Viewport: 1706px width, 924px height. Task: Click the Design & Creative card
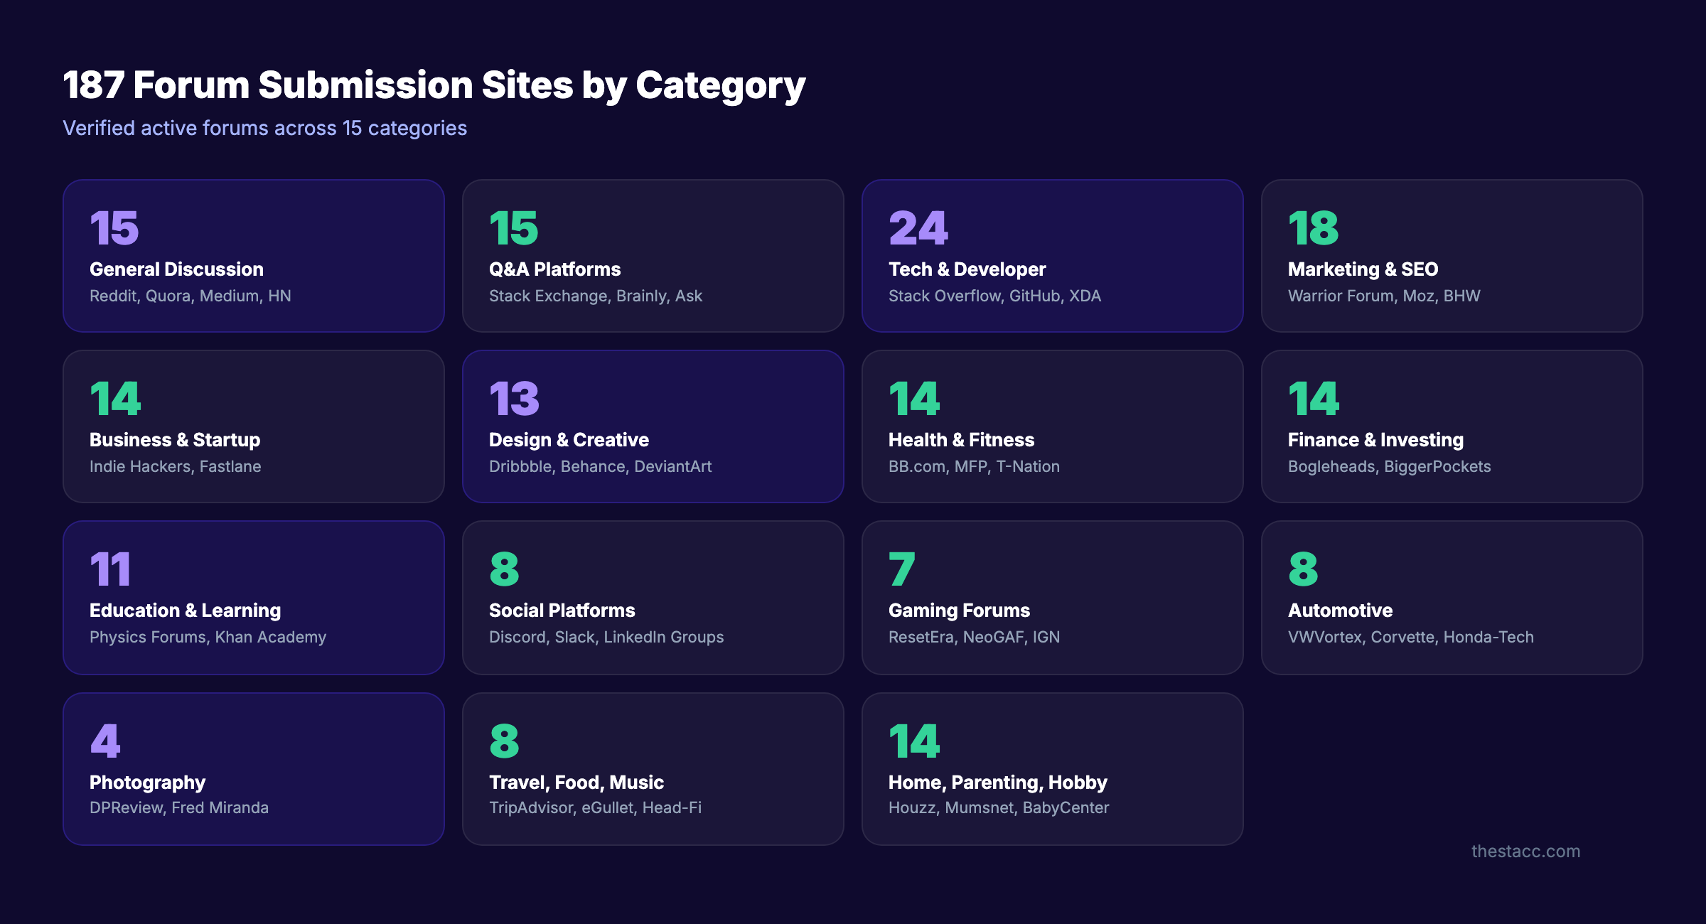[653, 426]
